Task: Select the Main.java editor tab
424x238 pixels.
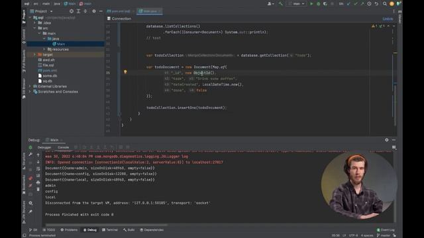Action: coord(150,11)
